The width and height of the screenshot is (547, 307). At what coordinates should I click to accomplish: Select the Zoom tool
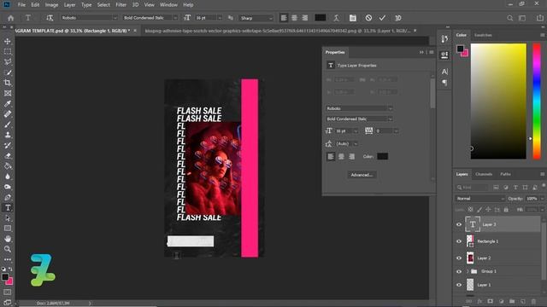(8, 249)
